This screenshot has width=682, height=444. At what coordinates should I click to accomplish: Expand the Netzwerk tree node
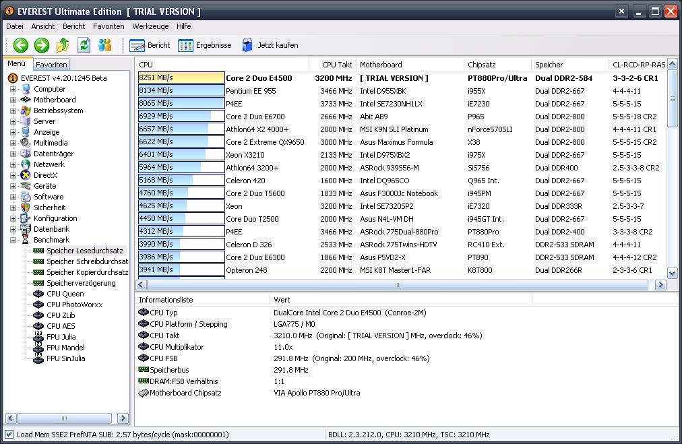click(x=13, y=164)
